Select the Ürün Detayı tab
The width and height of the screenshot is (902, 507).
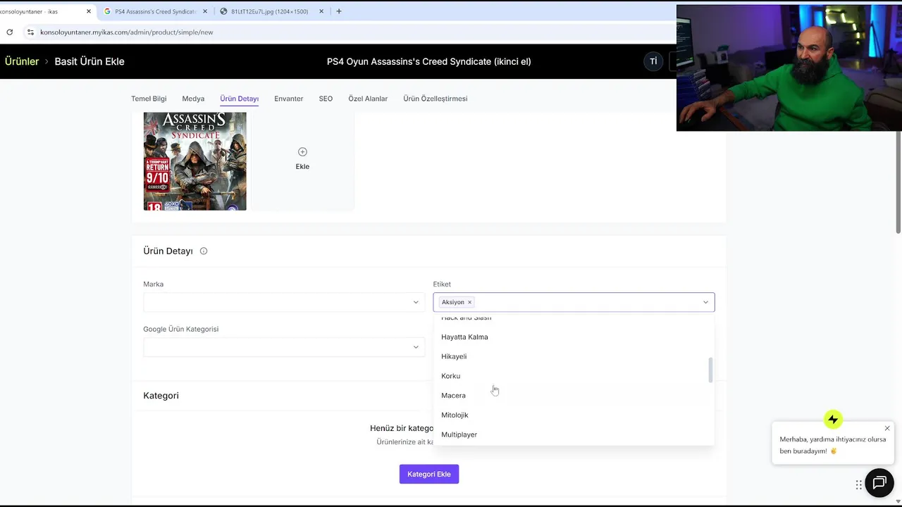pyautogui.click(x=239, y=99)
